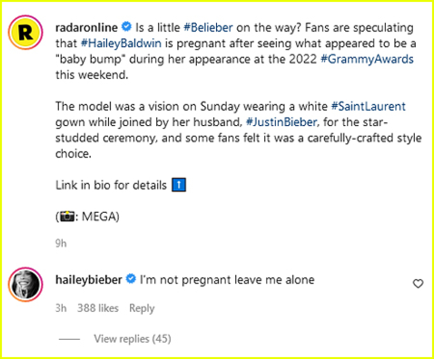This screenshot has height=359, width=434.
Task: Click the "I'm not pregnant" comment text
Action: click(227, 280)
